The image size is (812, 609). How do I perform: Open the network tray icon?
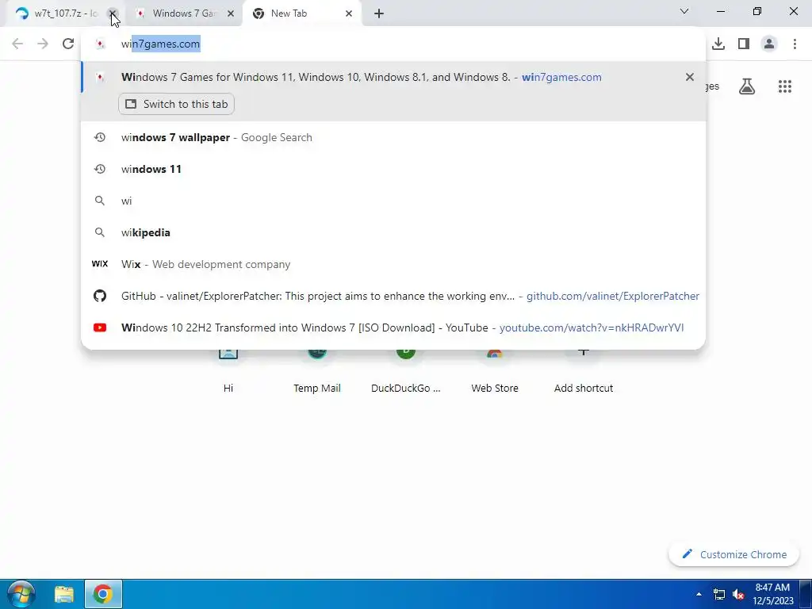pos(719,595)
